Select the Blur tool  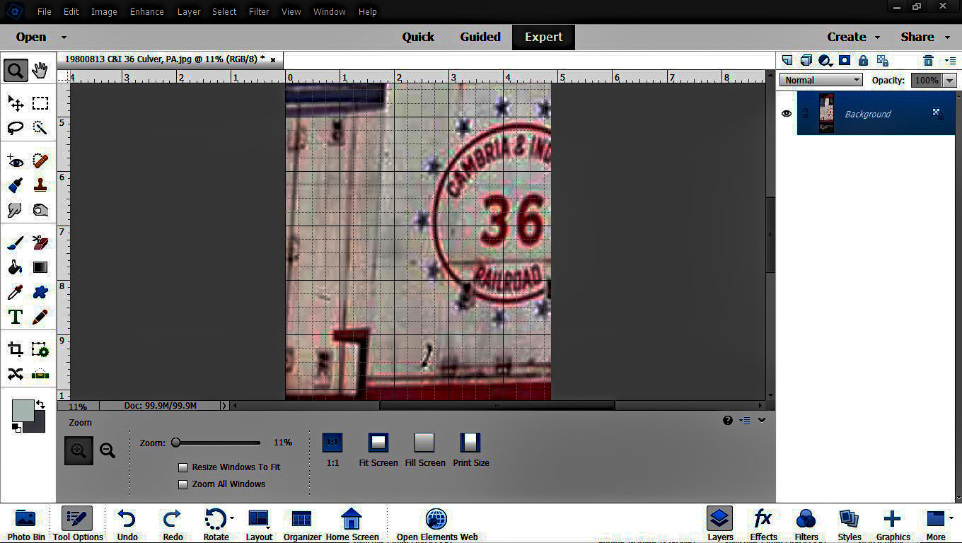16,210
